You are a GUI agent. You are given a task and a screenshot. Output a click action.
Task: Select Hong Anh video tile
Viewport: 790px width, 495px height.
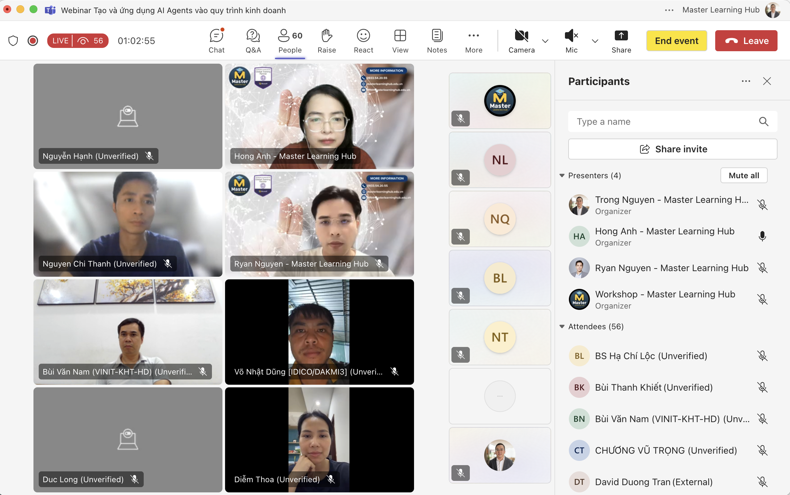[x=320, y=116]
